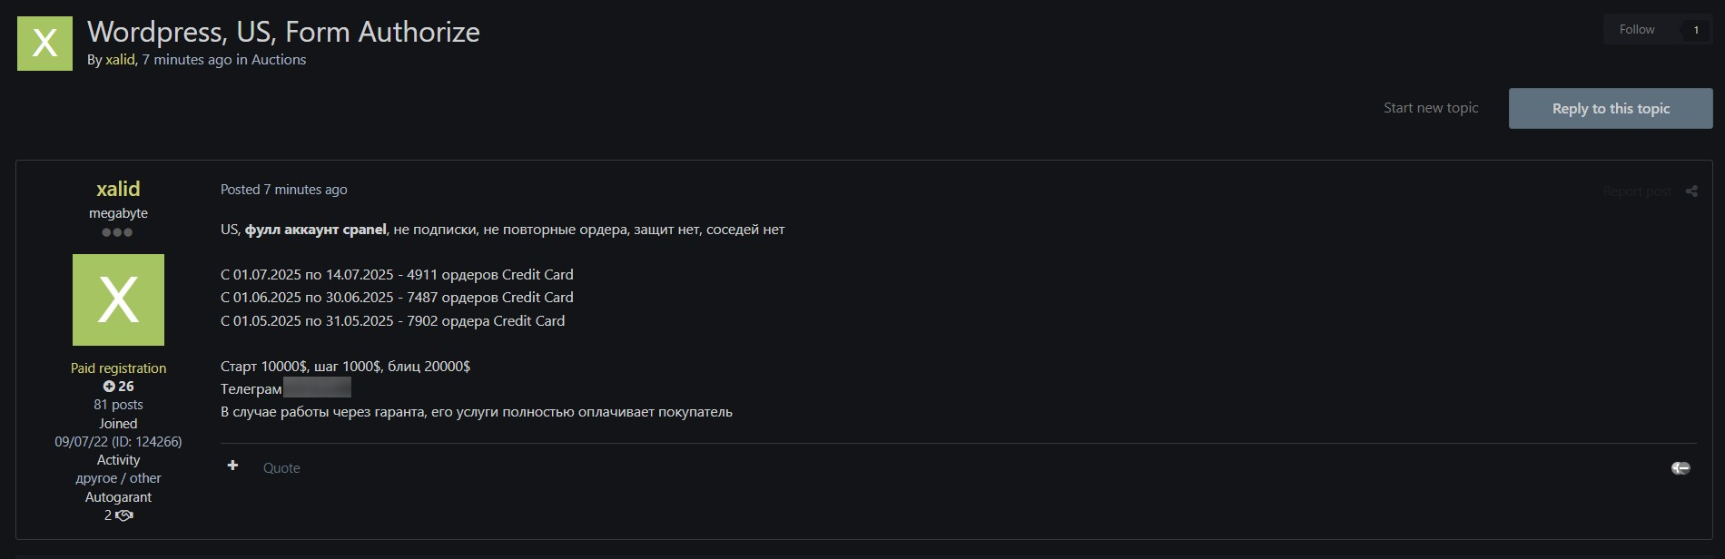Go to the Auctions section link

[x=279, y=60]
